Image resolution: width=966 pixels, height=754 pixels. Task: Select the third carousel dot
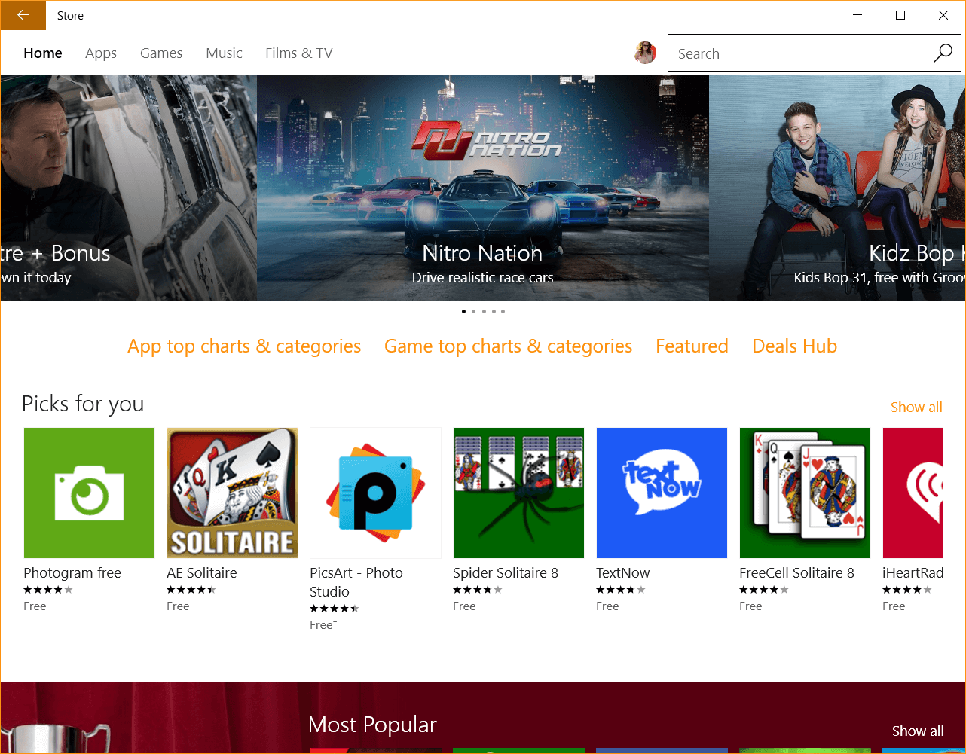click(x=483, y=311)
